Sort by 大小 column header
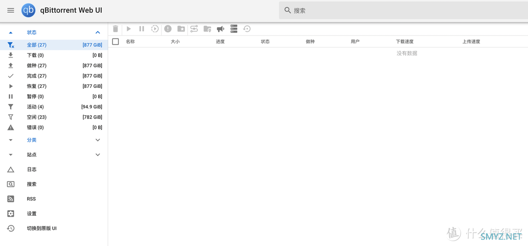The width and height of the screenshot is (528, 246). click(x=175, y=41)
